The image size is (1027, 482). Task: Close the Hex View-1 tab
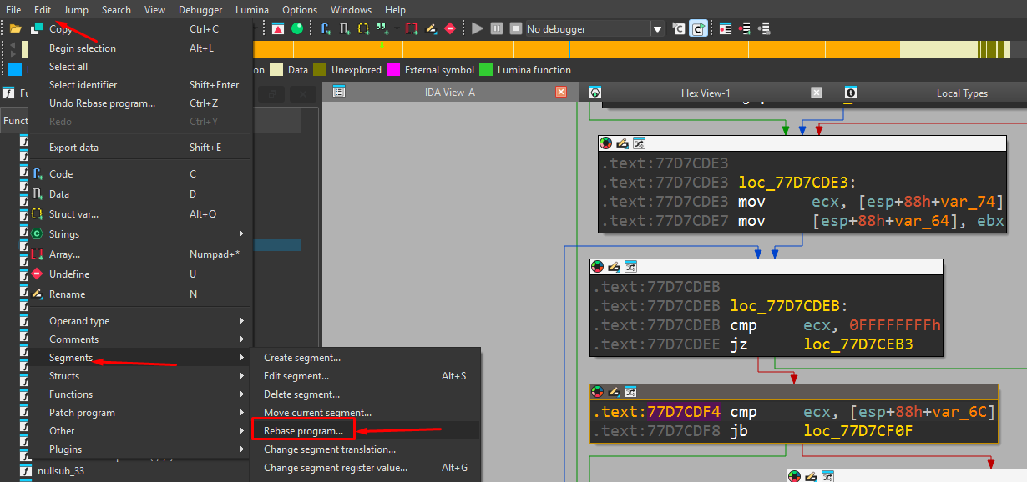click(x=817, y=93)
